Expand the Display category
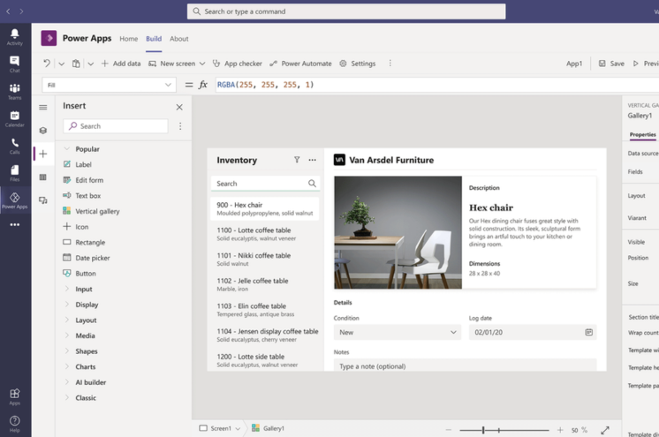This screenshot has width=659, height=437. pos(67,305)
